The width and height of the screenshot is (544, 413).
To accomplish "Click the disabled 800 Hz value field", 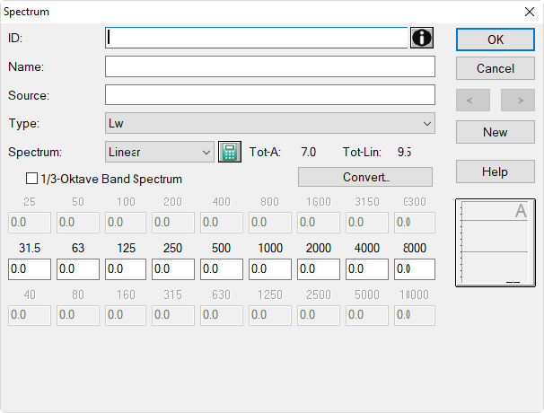I will click(x=270, y=223).
